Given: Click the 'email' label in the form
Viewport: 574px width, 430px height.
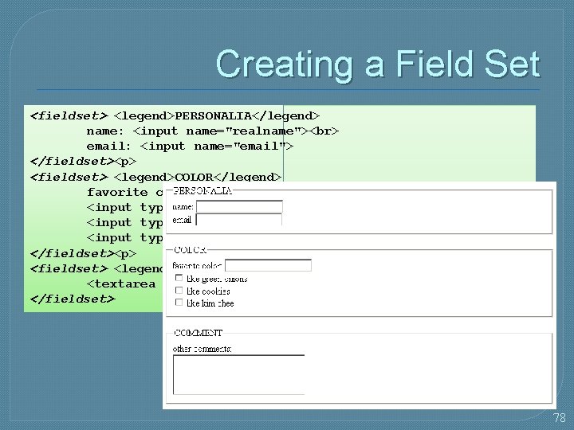Looking at the screenshot, I should point(182,220).
